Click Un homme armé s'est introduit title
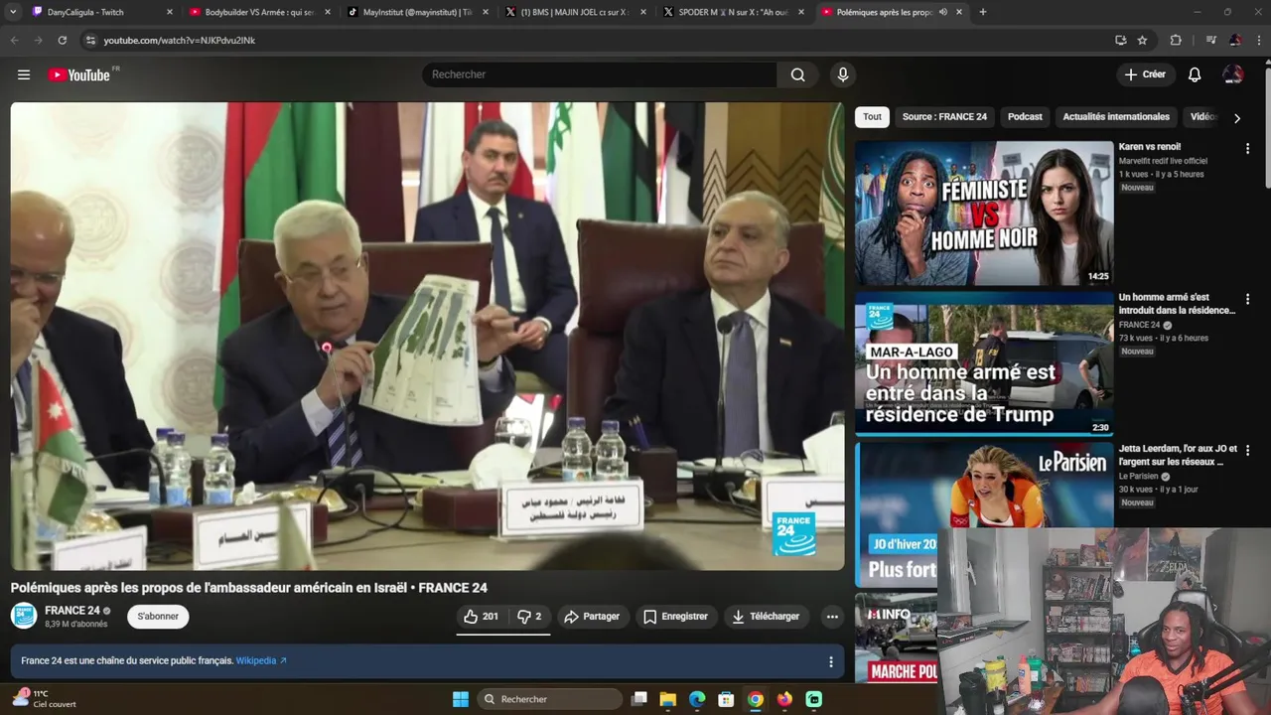 click(1177, 304)
